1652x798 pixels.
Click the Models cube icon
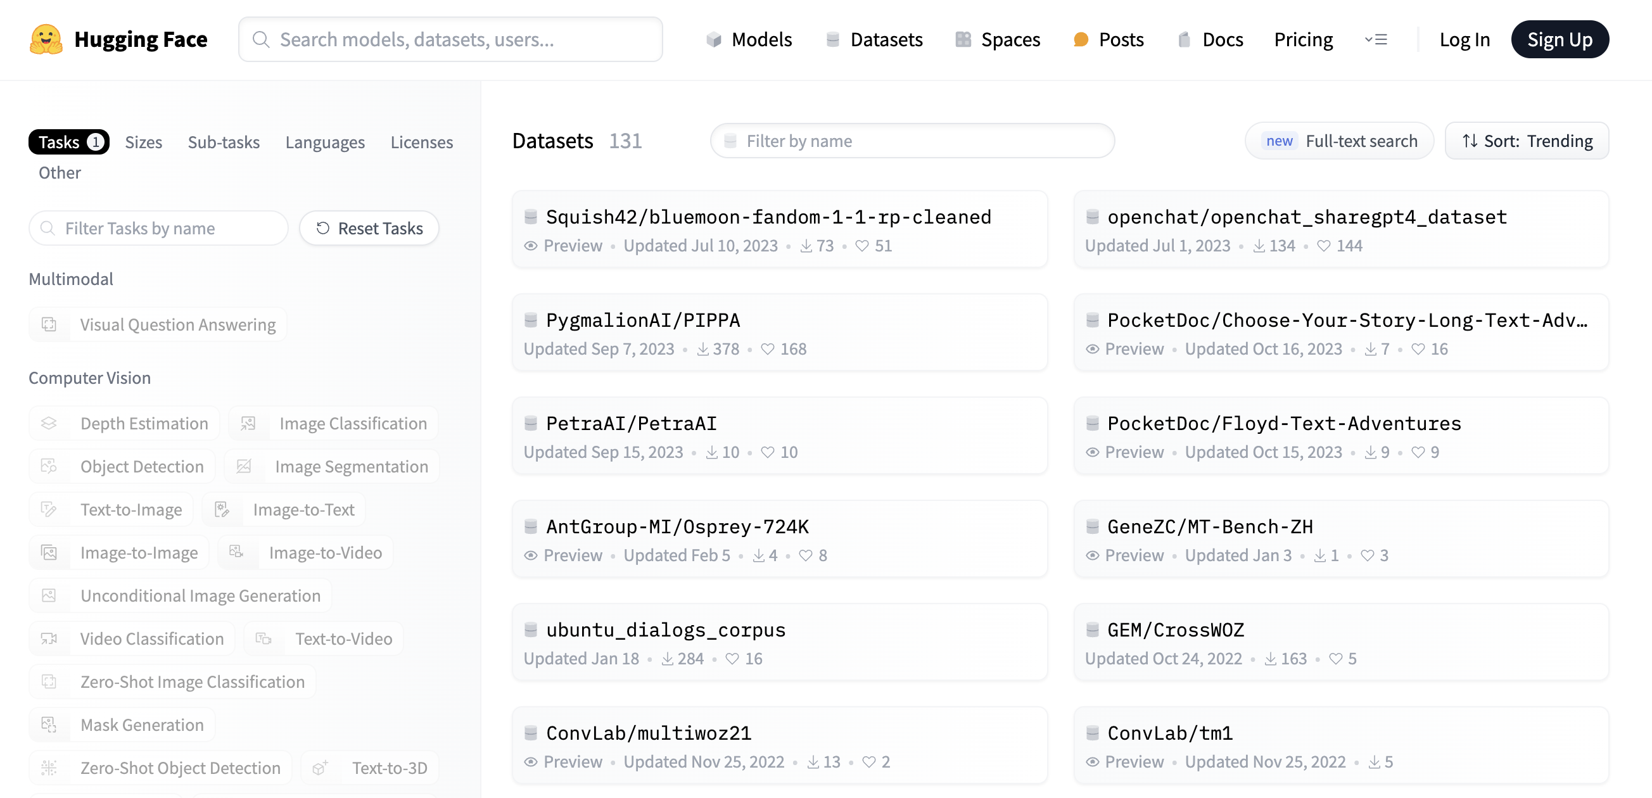[x=713, y=40]
